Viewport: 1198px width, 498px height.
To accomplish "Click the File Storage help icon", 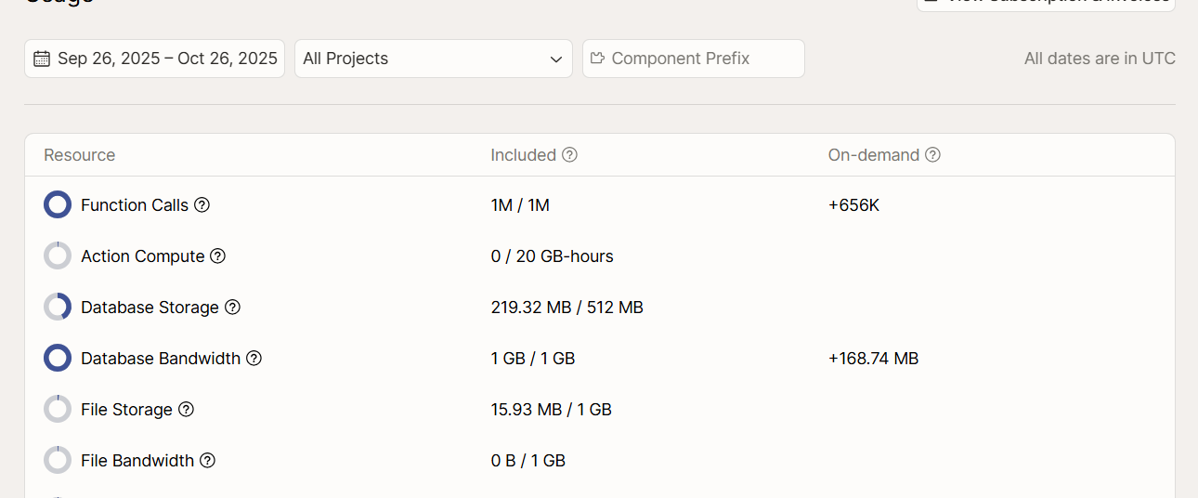I will click(186, 410).
